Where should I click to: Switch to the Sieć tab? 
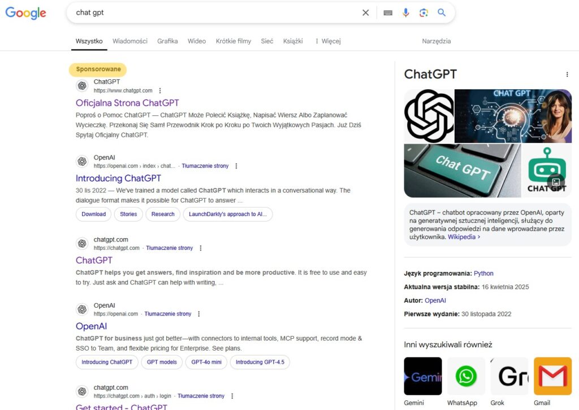(267, 41)
